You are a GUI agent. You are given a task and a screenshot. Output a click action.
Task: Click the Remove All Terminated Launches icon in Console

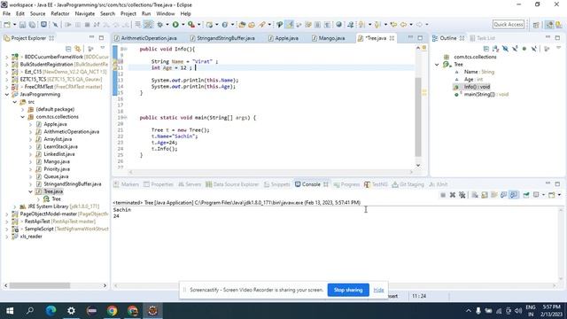coord(462,195)
